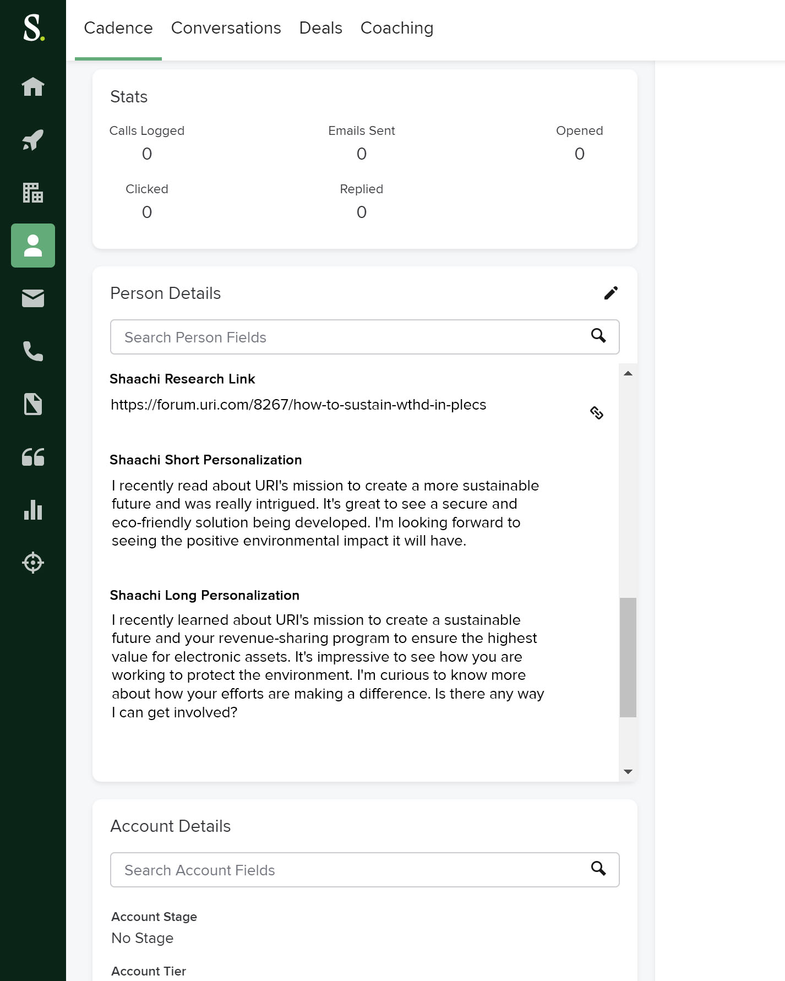
Task: Go to Home in the sidebar
Action: (33, 86)
